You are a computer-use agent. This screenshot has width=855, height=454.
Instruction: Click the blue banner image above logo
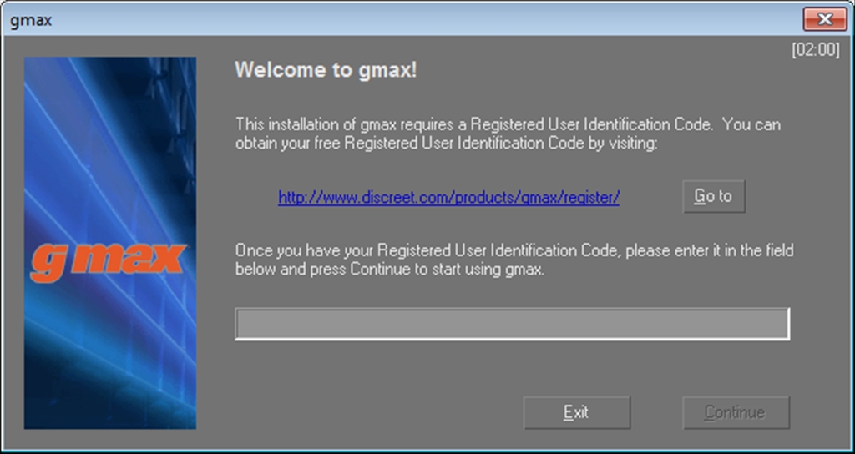click(109, 147)
